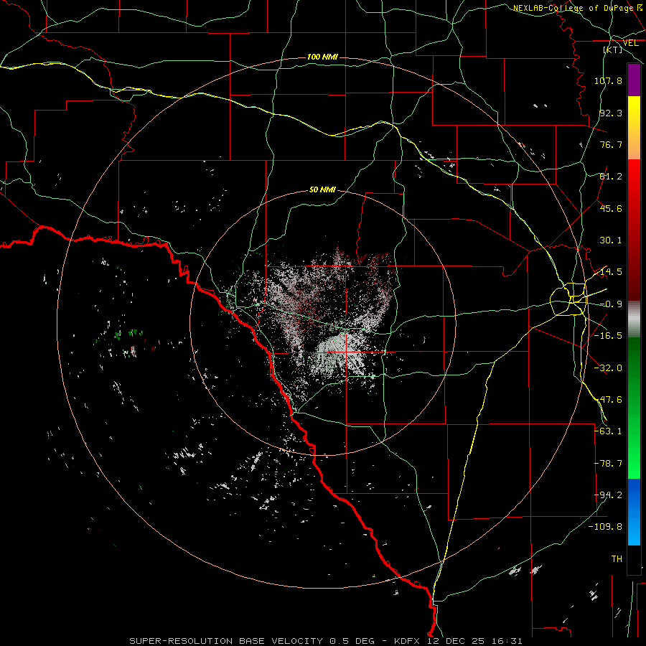Click the 14.5 value on velocity scale
Image resolution: width=646 pixels, height=646 pixels.
coord(611,272)
